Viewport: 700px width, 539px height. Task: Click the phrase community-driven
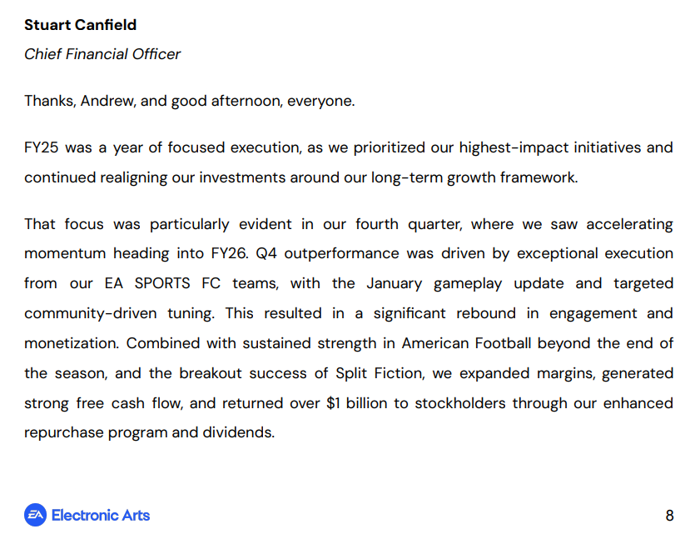90,313
